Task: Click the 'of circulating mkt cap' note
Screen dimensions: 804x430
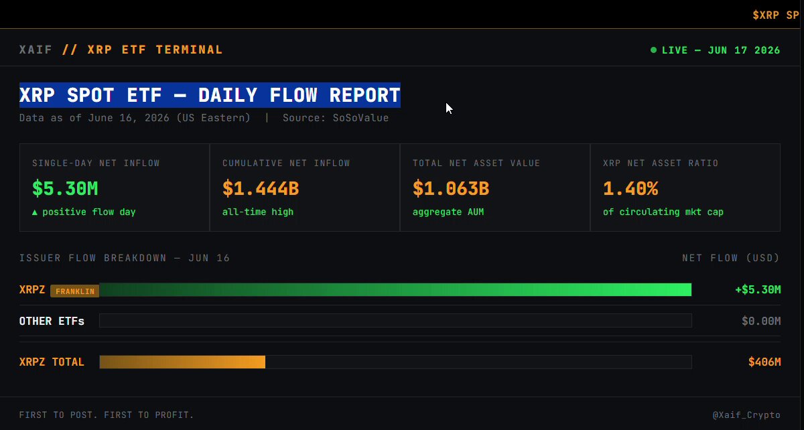Action: point(663,212)
